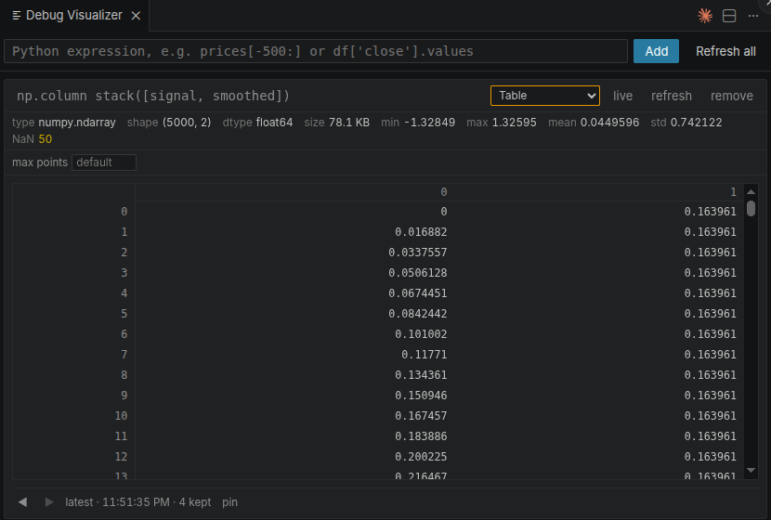Click the np.column_stack expression title
The width and height of the screenshot is (771, 520).
pyautogui.click(x=153, y=96)
